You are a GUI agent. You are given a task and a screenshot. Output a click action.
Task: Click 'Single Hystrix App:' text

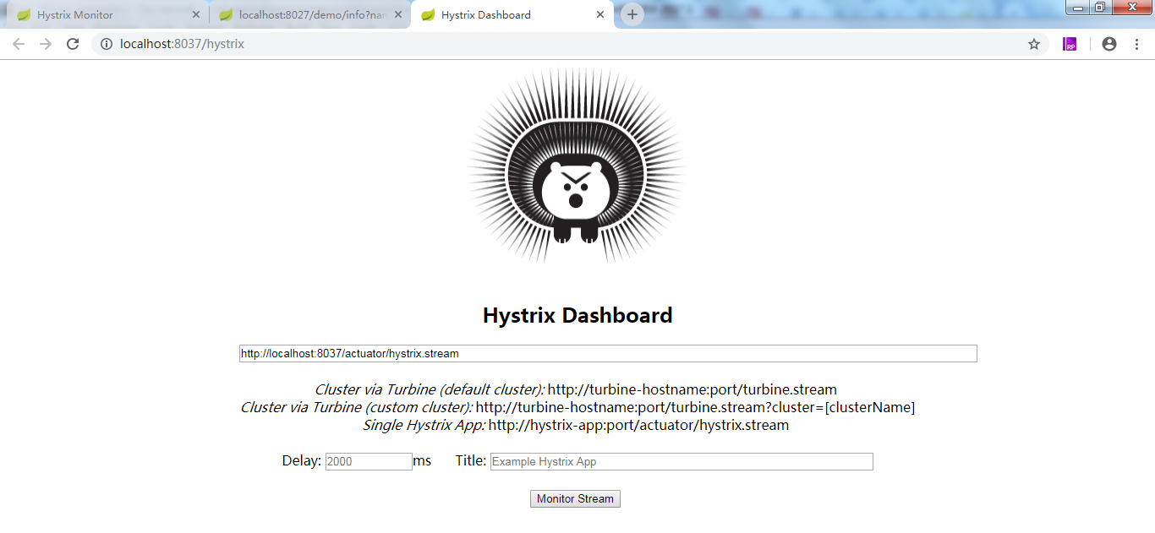(424, 426)
